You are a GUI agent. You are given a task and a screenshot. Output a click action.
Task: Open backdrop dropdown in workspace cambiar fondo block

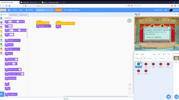coord(48,26)
